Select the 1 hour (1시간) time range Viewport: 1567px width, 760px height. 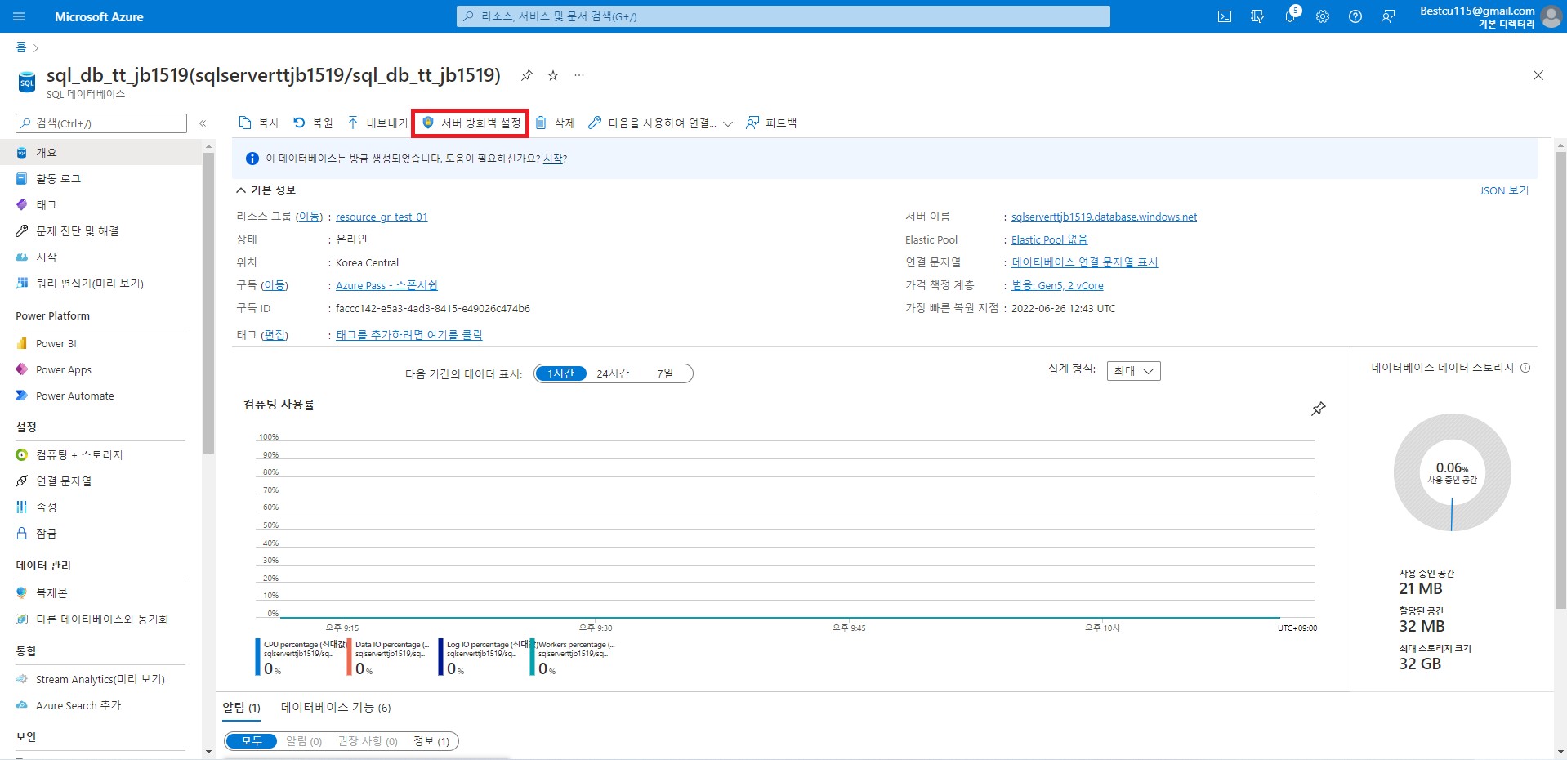pos(560,373)
